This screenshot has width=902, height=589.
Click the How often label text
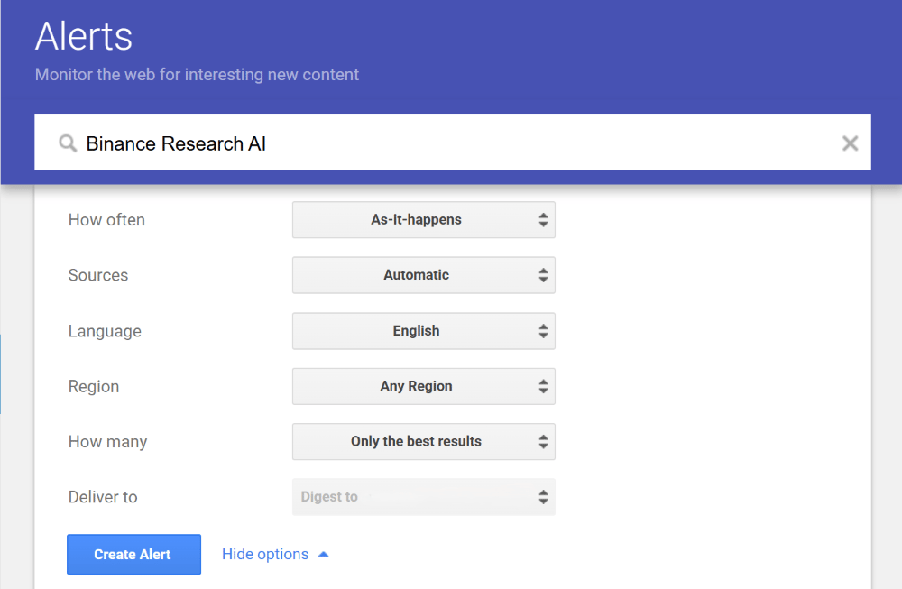click(106, 220)
